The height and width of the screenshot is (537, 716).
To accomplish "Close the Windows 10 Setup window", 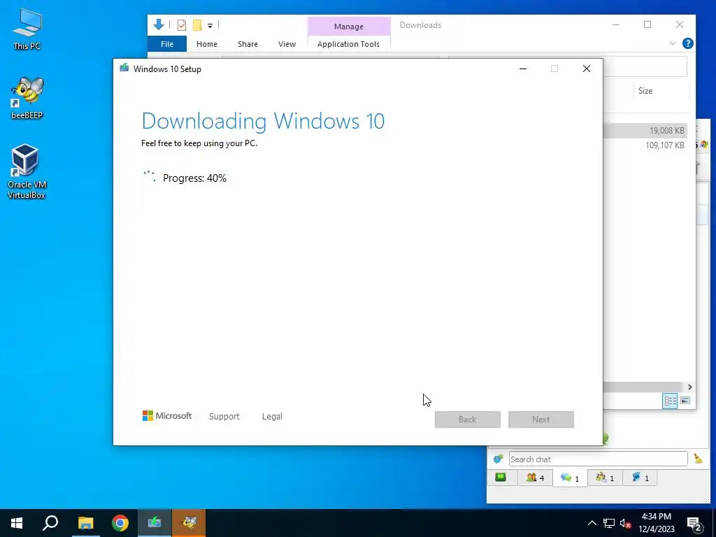I will point(587,69).
